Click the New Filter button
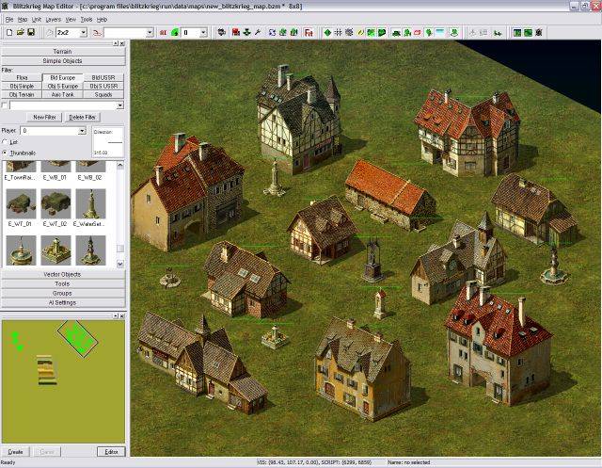Screen dimensions: 602x468 (42, 116)
